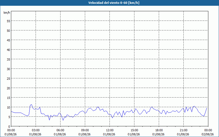The width and height of the screenshot is (219, 137).
Task: Click the y-axis label 55
Action: pos(8,21)
